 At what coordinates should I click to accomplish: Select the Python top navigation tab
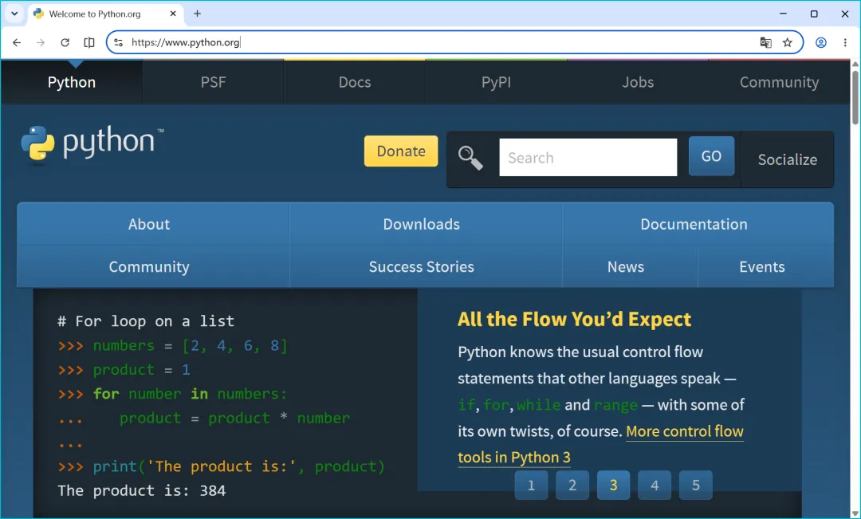coord(72,82)
